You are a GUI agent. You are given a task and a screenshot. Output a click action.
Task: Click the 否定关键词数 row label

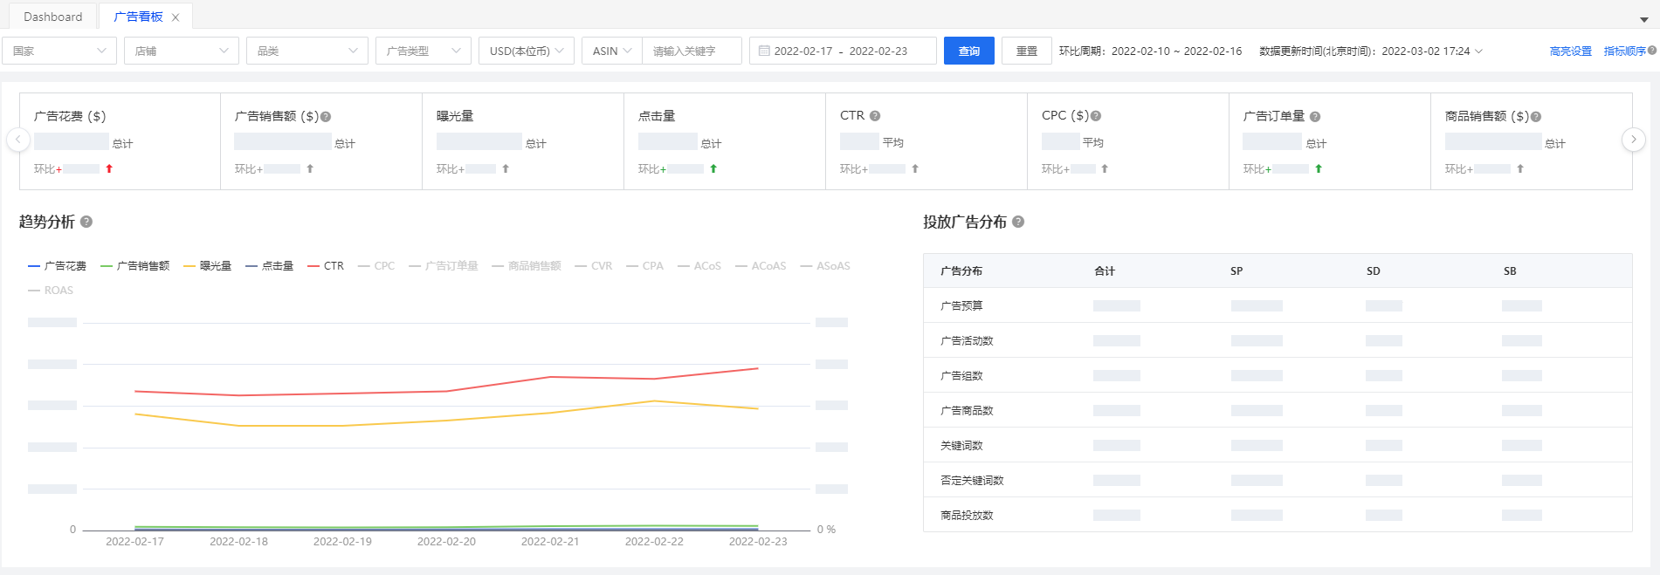972,481
